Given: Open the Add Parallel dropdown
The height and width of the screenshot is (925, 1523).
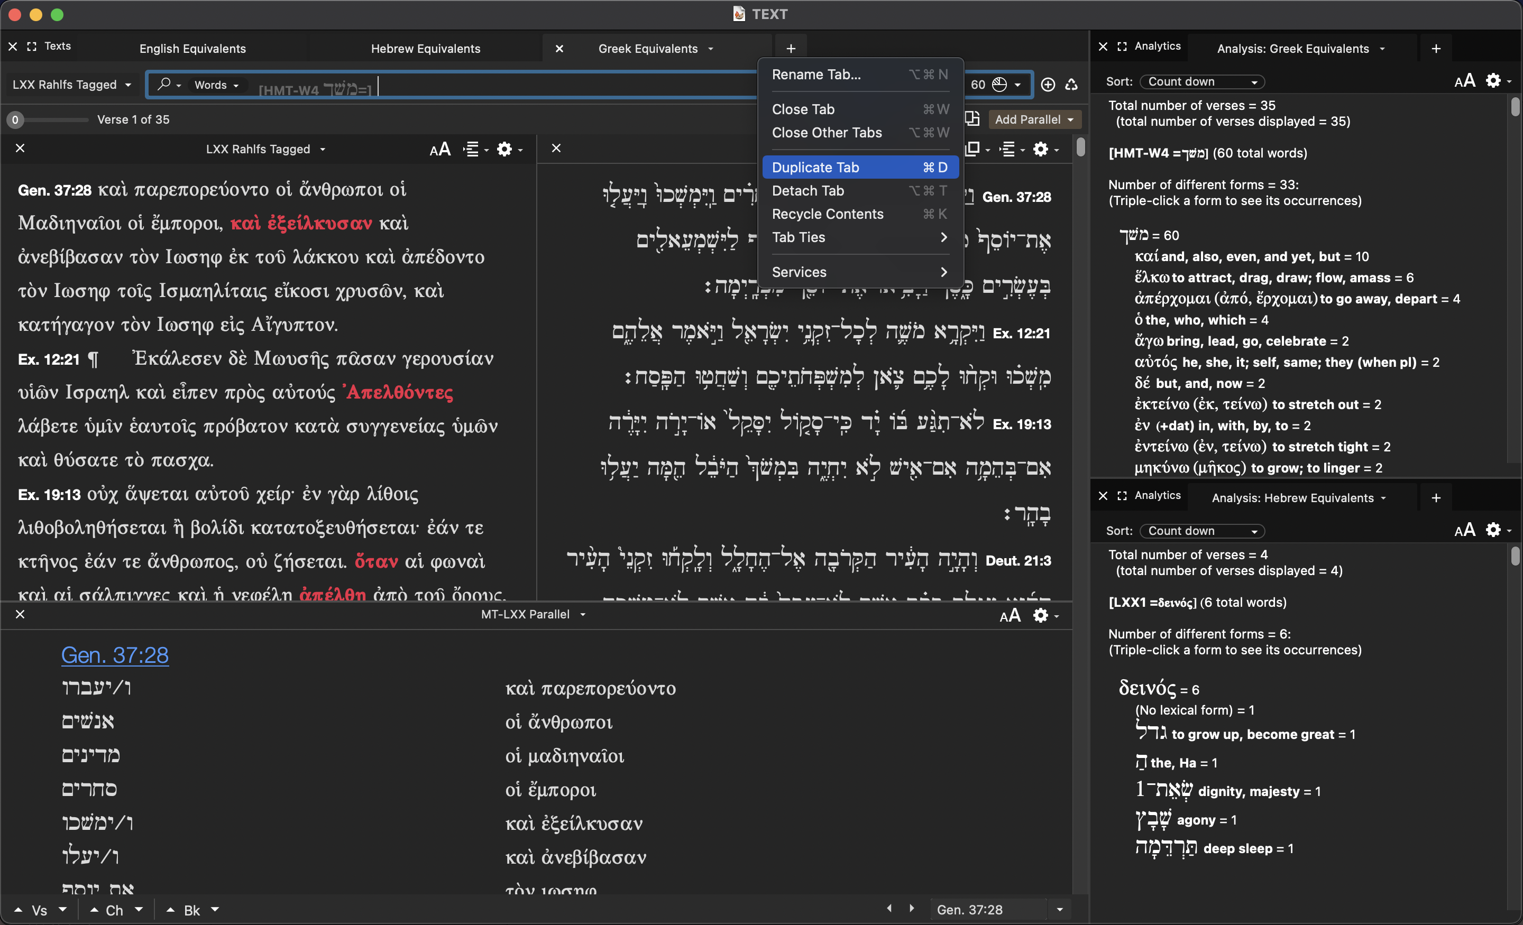Looking at the screenshot, I should coord(1033,119).
